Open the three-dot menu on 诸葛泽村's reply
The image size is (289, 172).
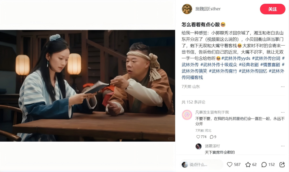(283, 146)
